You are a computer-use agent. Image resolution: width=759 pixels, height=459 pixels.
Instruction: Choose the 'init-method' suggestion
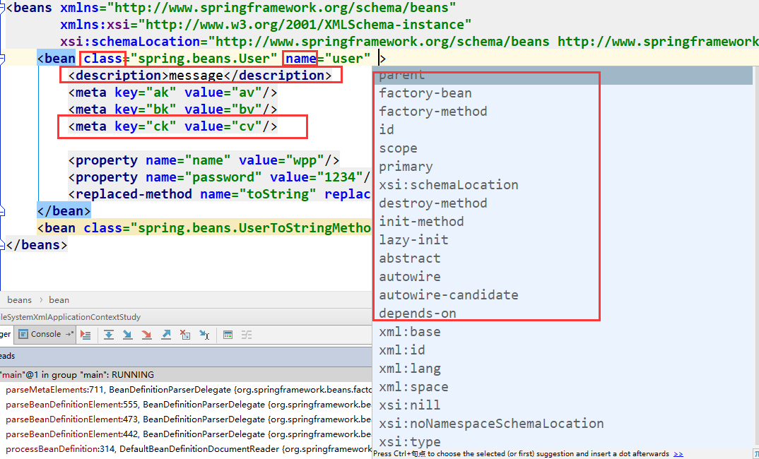point(563,222)
